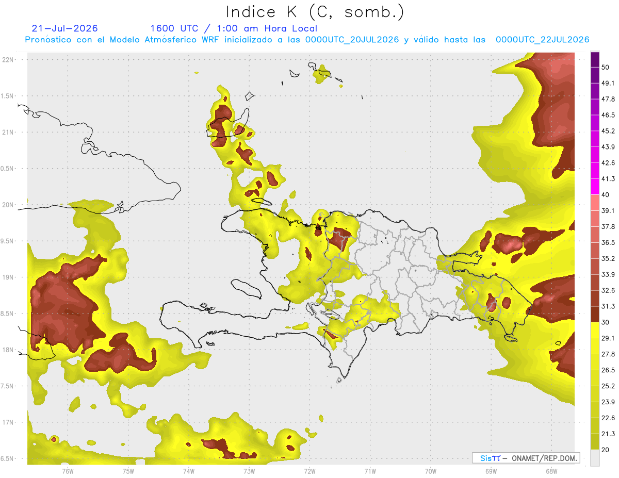Screen dimensions: 619x478
Task: Click the legend value "27.8"
Action: 608,354
